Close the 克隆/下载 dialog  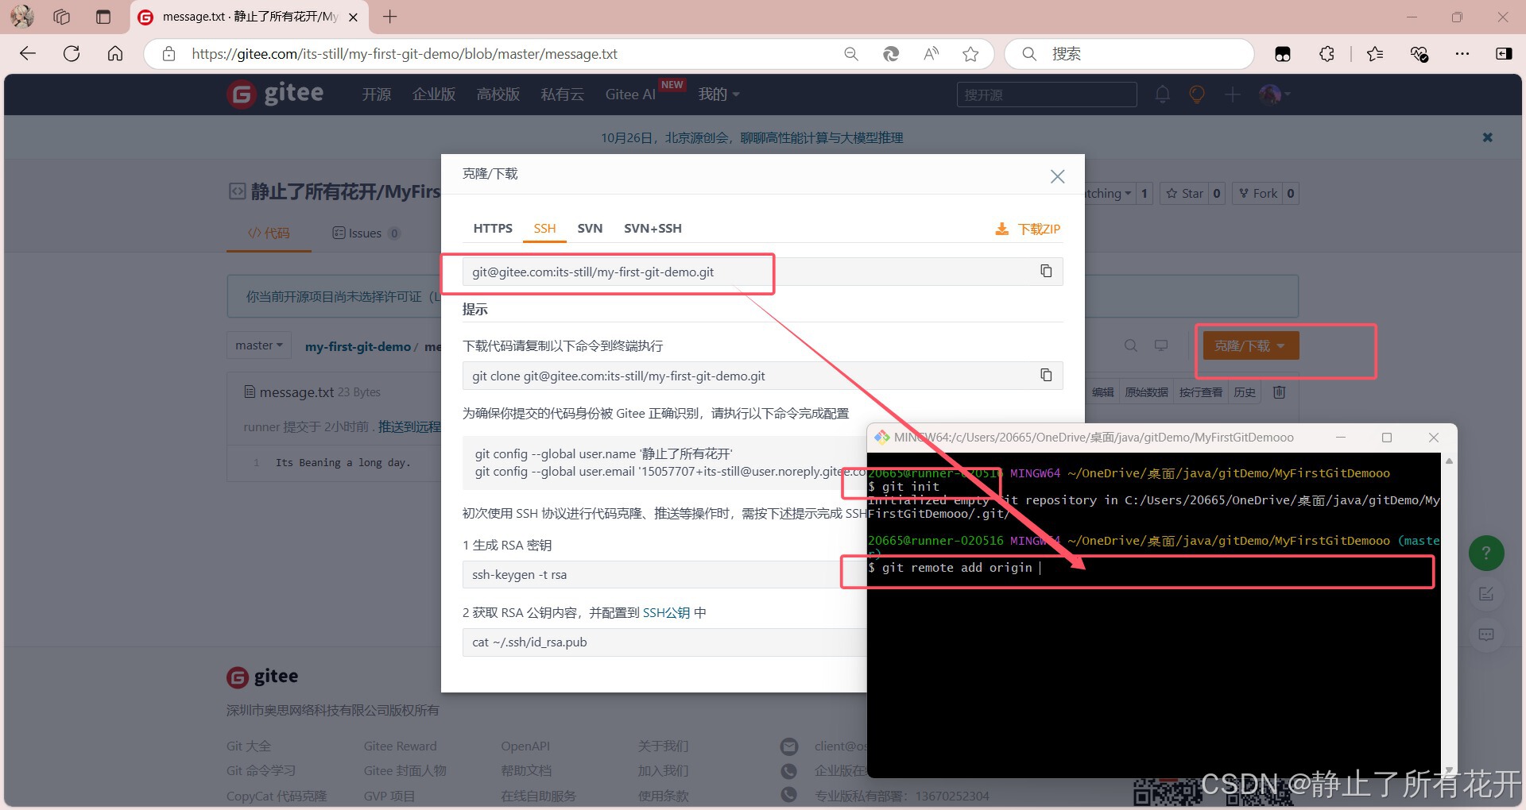pyautogui.click(x=1057, y=176)
